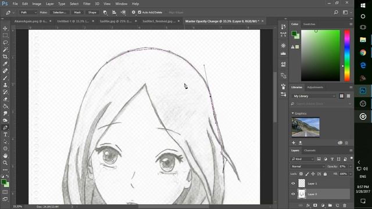Toggle lock image pixels
372x209 pixels.
pos(307,174)
